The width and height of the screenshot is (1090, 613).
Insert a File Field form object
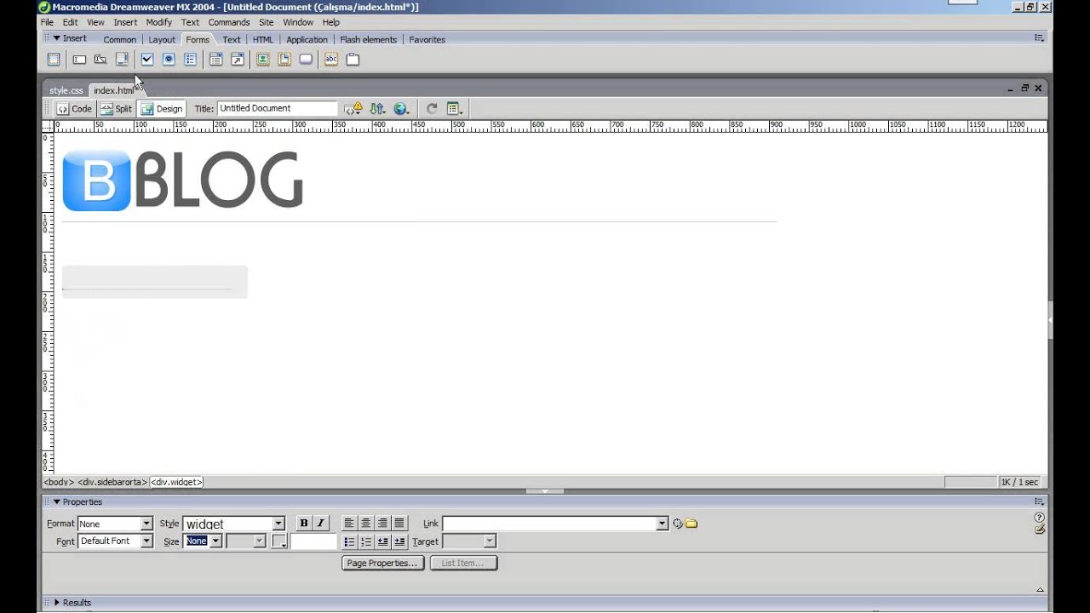284,60
